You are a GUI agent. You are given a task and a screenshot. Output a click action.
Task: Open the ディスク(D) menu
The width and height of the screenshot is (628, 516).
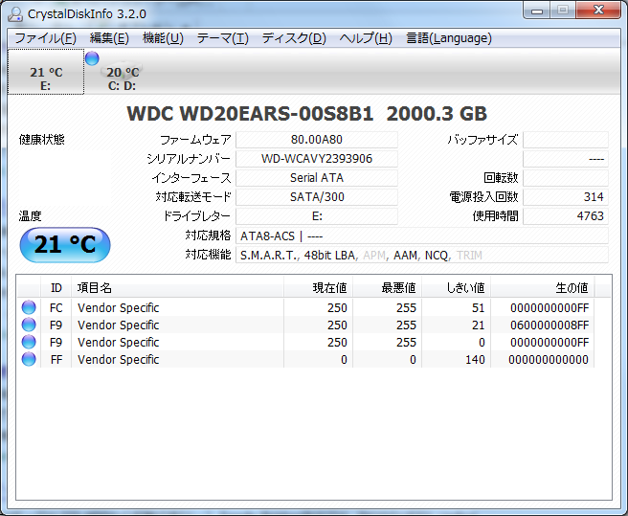point(294,38)
